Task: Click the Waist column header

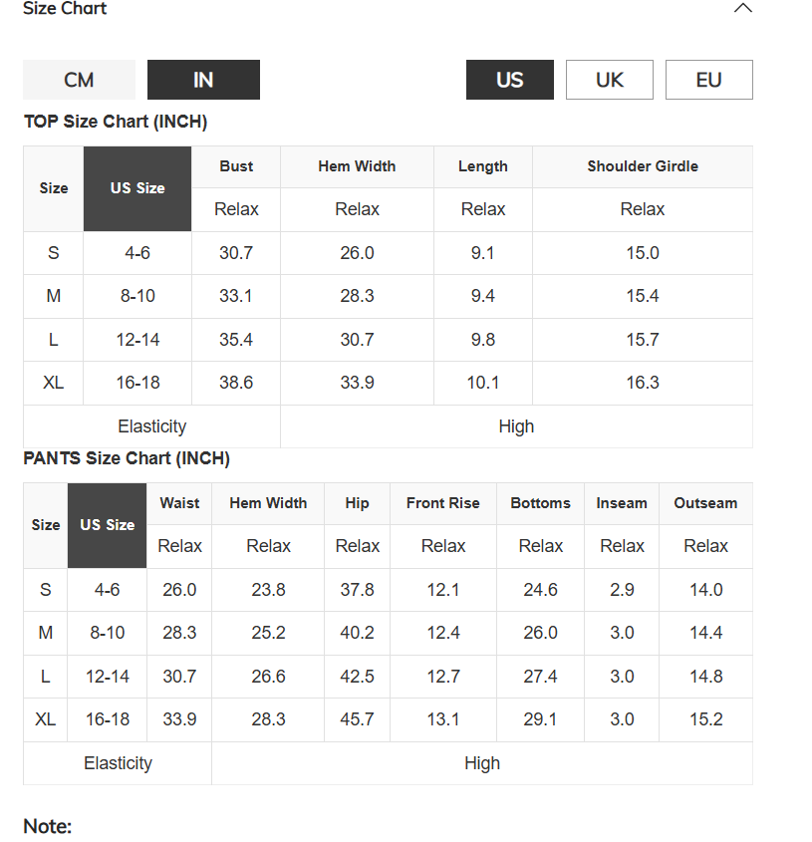Action: click(179, 503)
